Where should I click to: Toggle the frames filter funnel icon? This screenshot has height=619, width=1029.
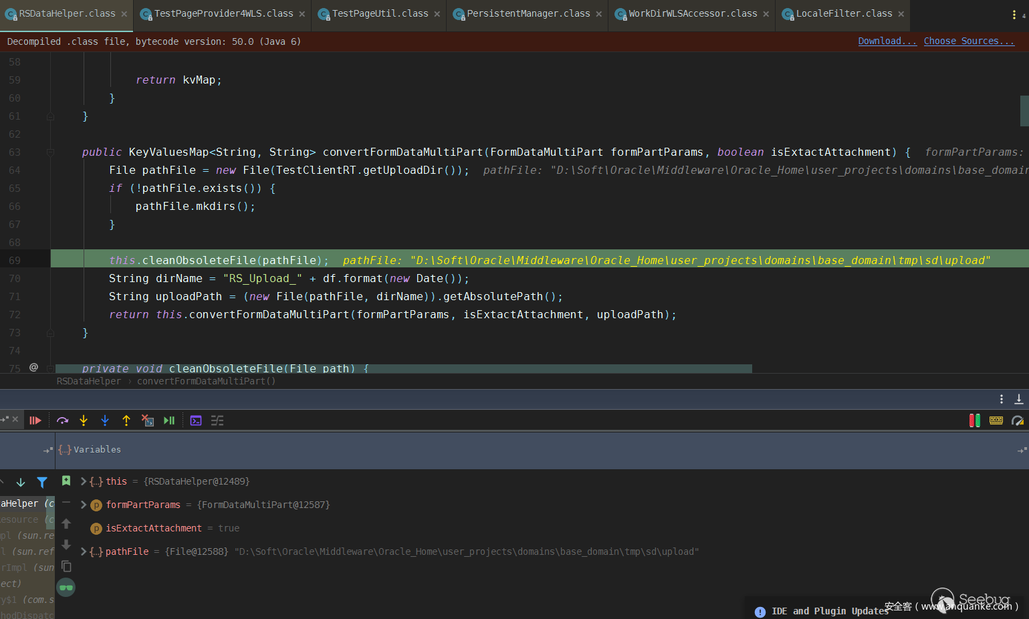[x=42, y=482]
